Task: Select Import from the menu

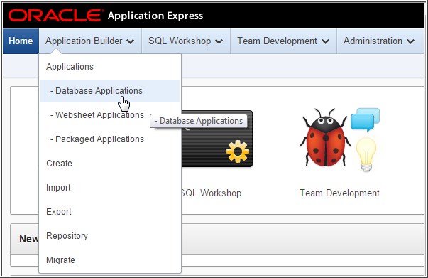Action: (x=110, y=188)
